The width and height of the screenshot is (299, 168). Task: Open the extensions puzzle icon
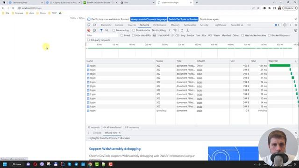(270, 8)
